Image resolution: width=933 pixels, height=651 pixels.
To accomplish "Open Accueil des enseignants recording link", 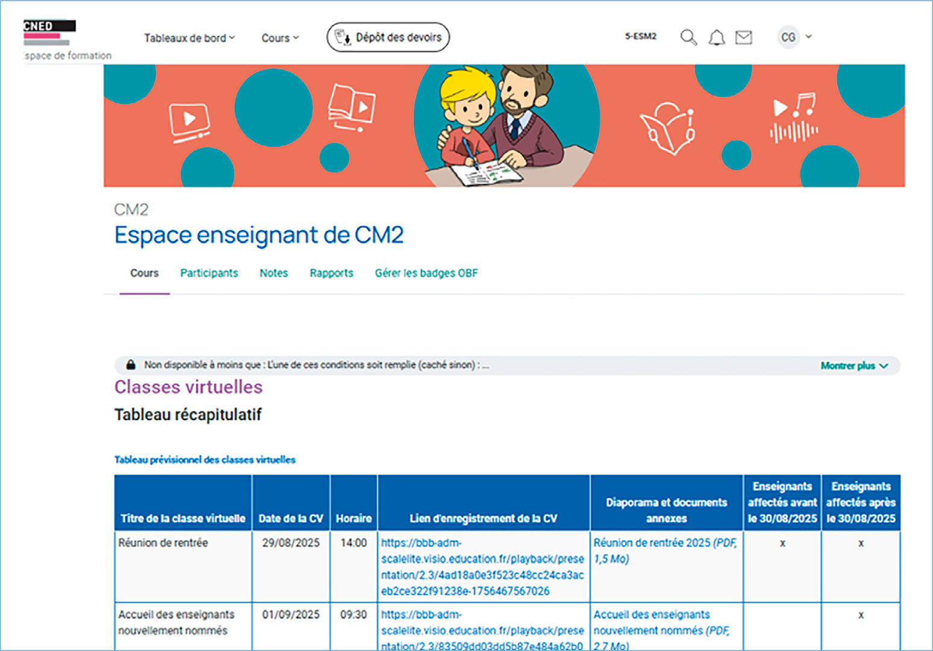I will point(482,630).
